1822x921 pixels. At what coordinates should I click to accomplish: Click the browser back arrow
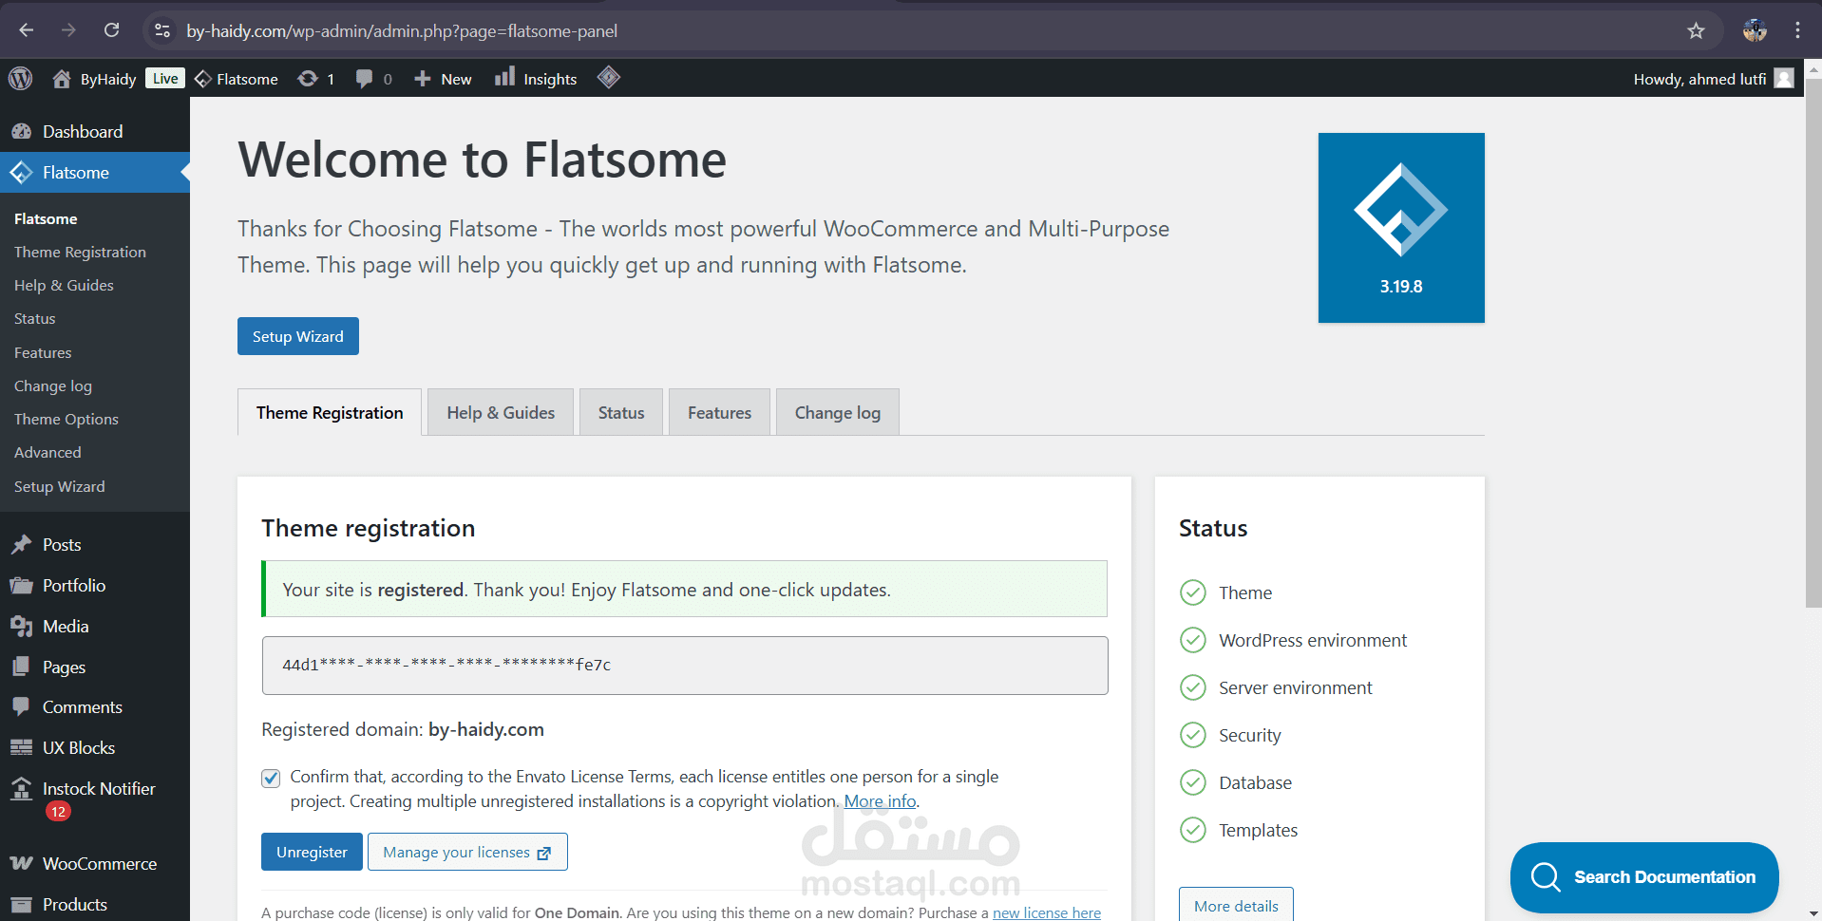point(27,30)
